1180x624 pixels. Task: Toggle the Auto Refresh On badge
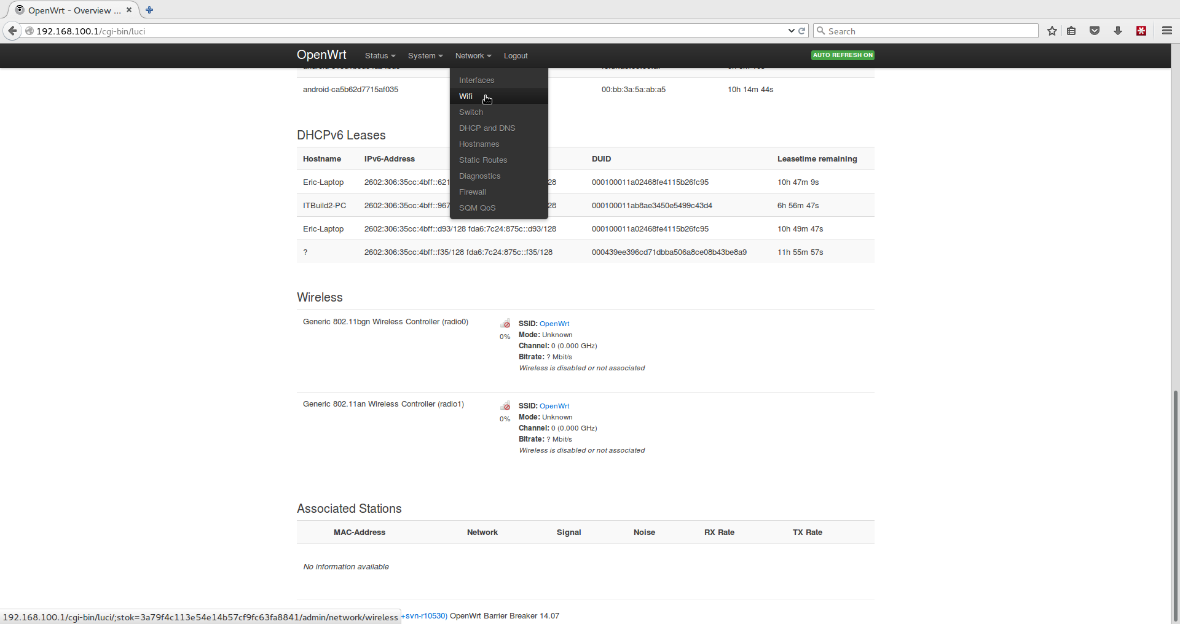click(x=843, y=55)
